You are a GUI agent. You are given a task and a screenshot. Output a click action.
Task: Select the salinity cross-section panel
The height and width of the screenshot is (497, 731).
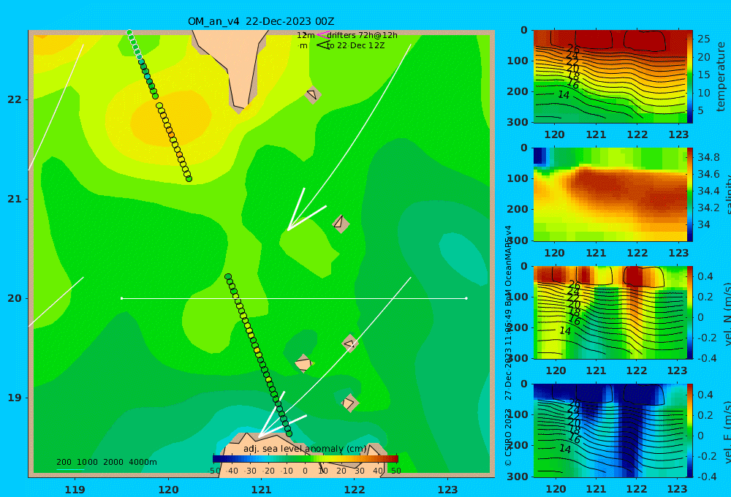[x=610, y=194]
